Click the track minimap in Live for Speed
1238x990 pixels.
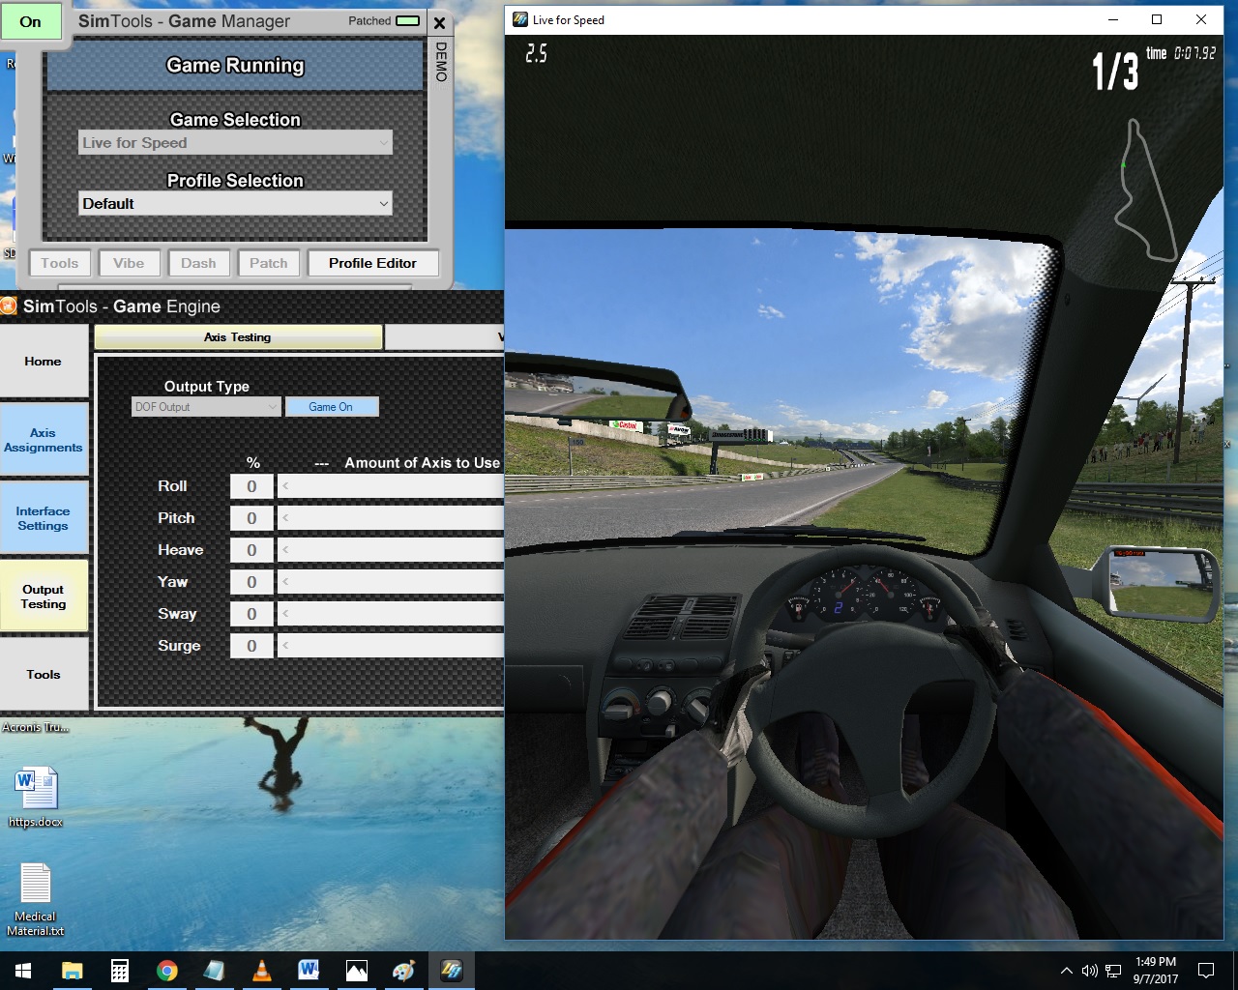tap(1144, 189)
